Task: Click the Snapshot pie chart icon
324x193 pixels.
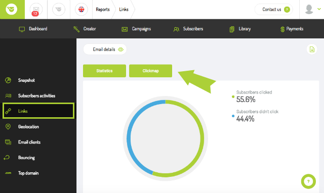Action: click(x=8, y=80)
